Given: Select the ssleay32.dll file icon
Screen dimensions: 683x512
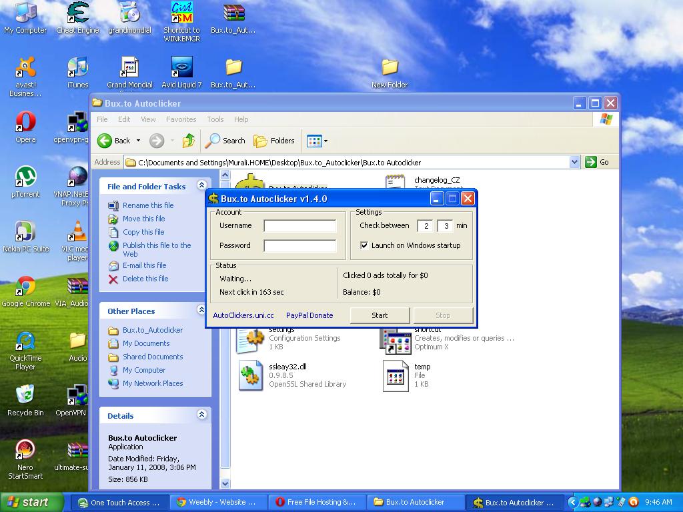Looking at the screenshot, I should click(x=250, y=375).
